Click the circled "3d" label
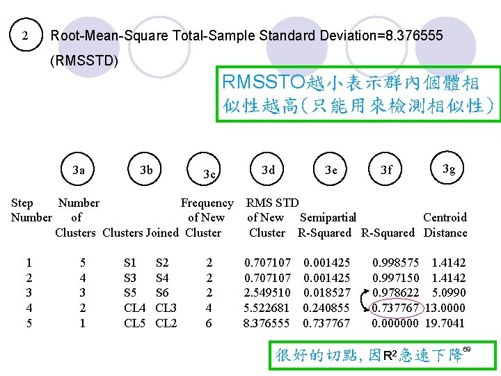The width and height of the screenshot is (501, 376). (267, 169)
